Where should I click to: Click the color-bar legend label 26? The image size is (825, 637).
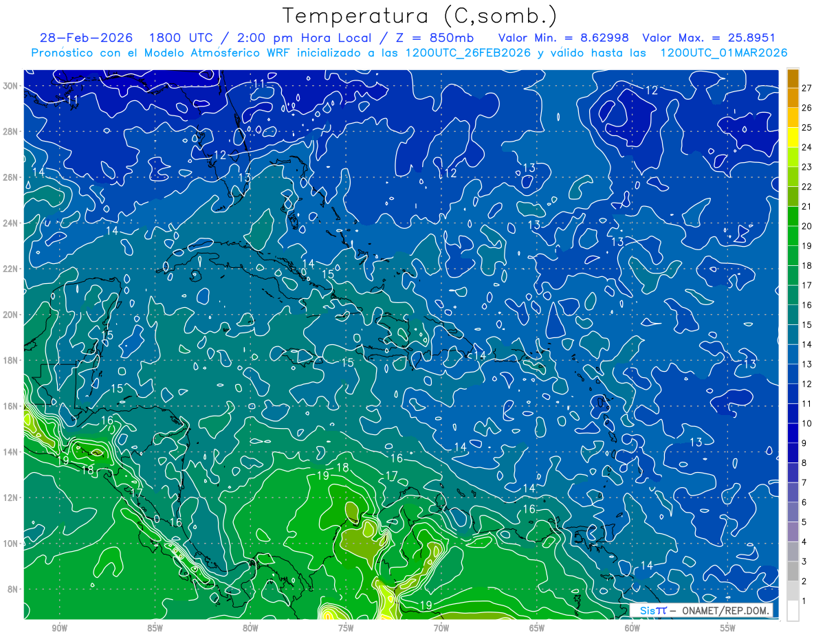[x=807, y=108]
